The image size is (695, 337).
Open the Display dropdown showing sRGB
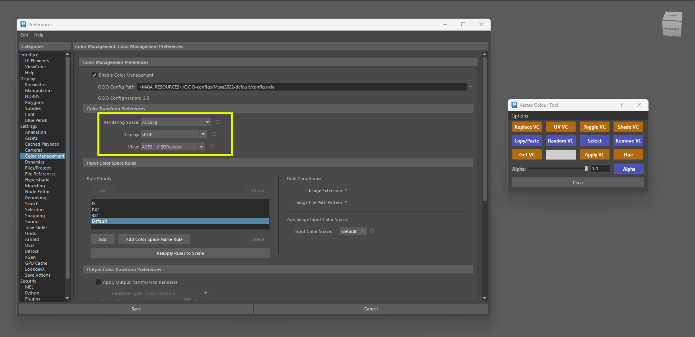pyautogui.click(x=203, y=134)
